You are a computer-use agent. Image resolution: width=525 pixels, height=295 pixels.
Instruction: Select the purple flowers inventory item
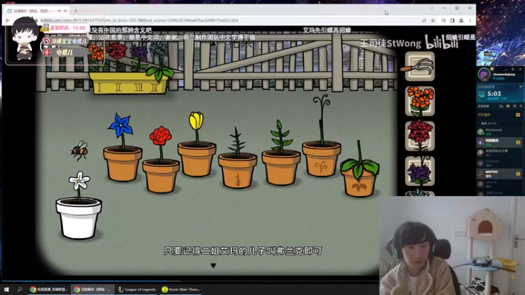point(419,170)
